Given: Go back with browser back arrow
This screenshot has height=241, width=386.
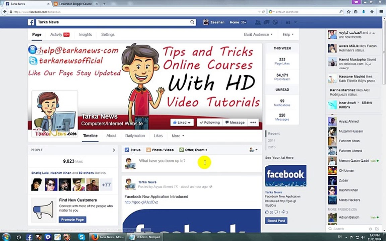Looking at the screenshot, I should click(5, 12).
